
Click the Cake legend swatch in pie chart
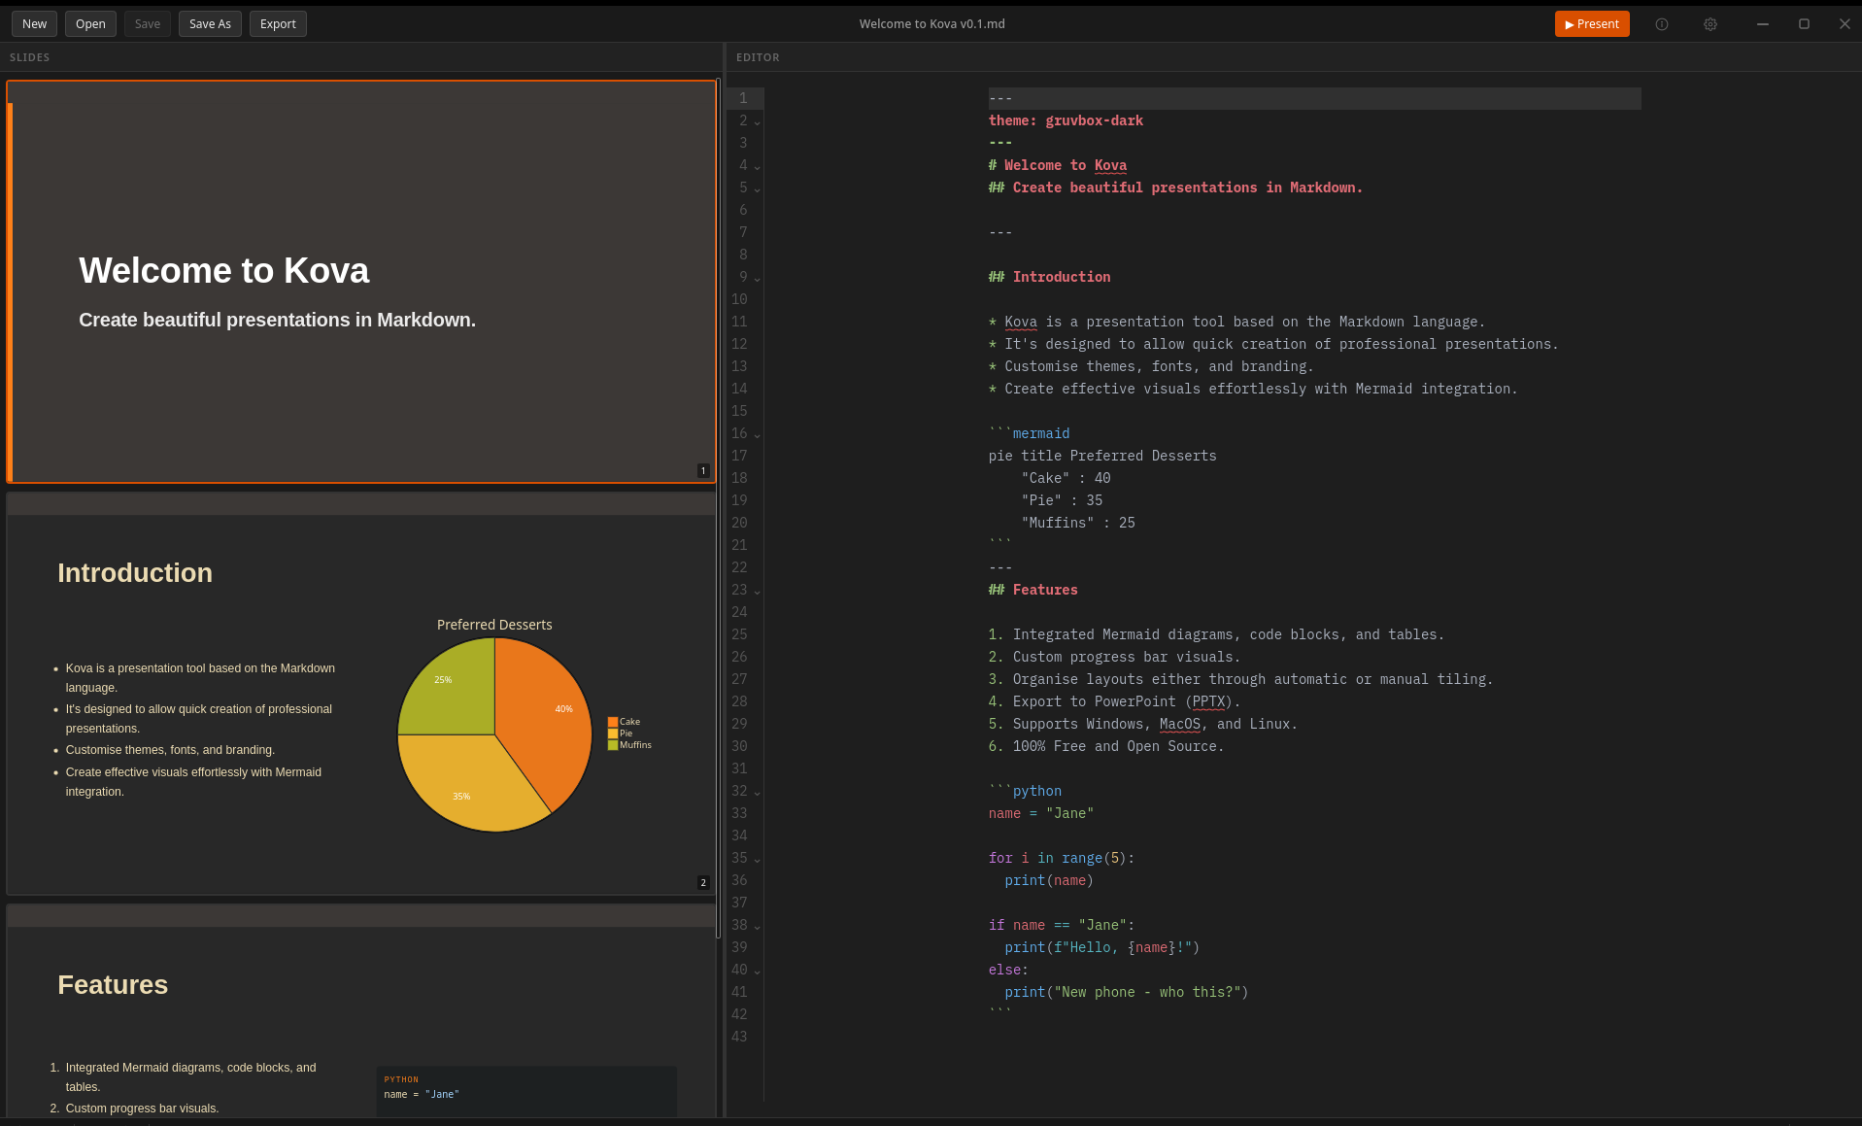pos(613,722)
